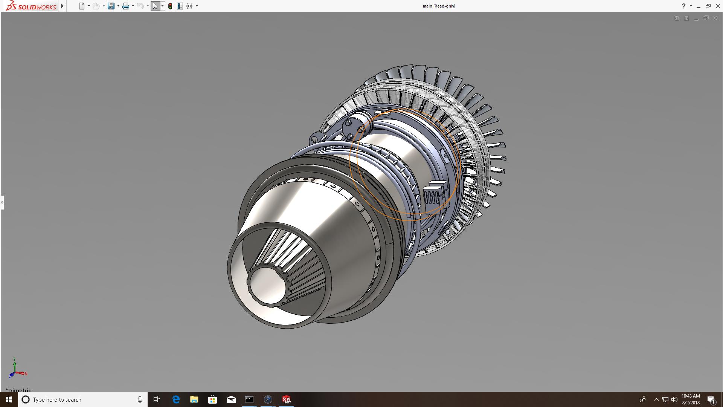This screenshot has height=407, width=723.
Task: Click the left panel split button in viewport
Action: (x=676, y=18)
